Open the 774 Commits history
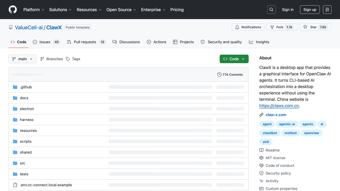The width and height of the screenshot is (340, 191). point(230,75)
